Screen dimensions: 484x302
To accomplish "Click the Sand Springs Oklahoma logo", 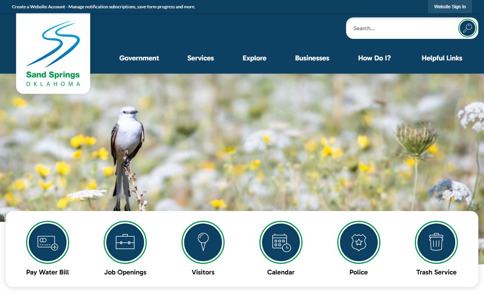I will (x=53, y=54).
